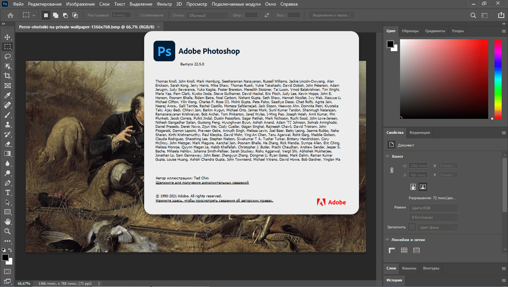This screenshot has width=508, height=287.
Task: Select the Eraser tool
Action: point(7,144)
